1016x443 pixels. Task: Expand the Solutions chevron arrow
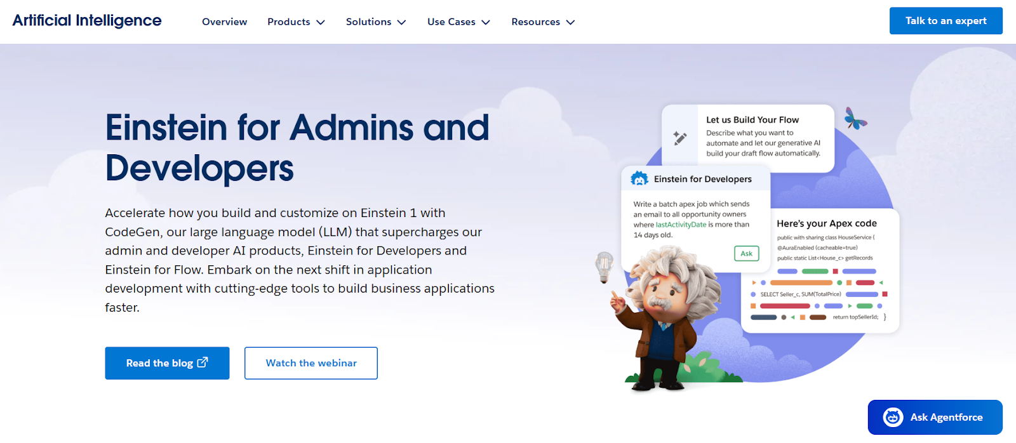(x=401, y=22)
